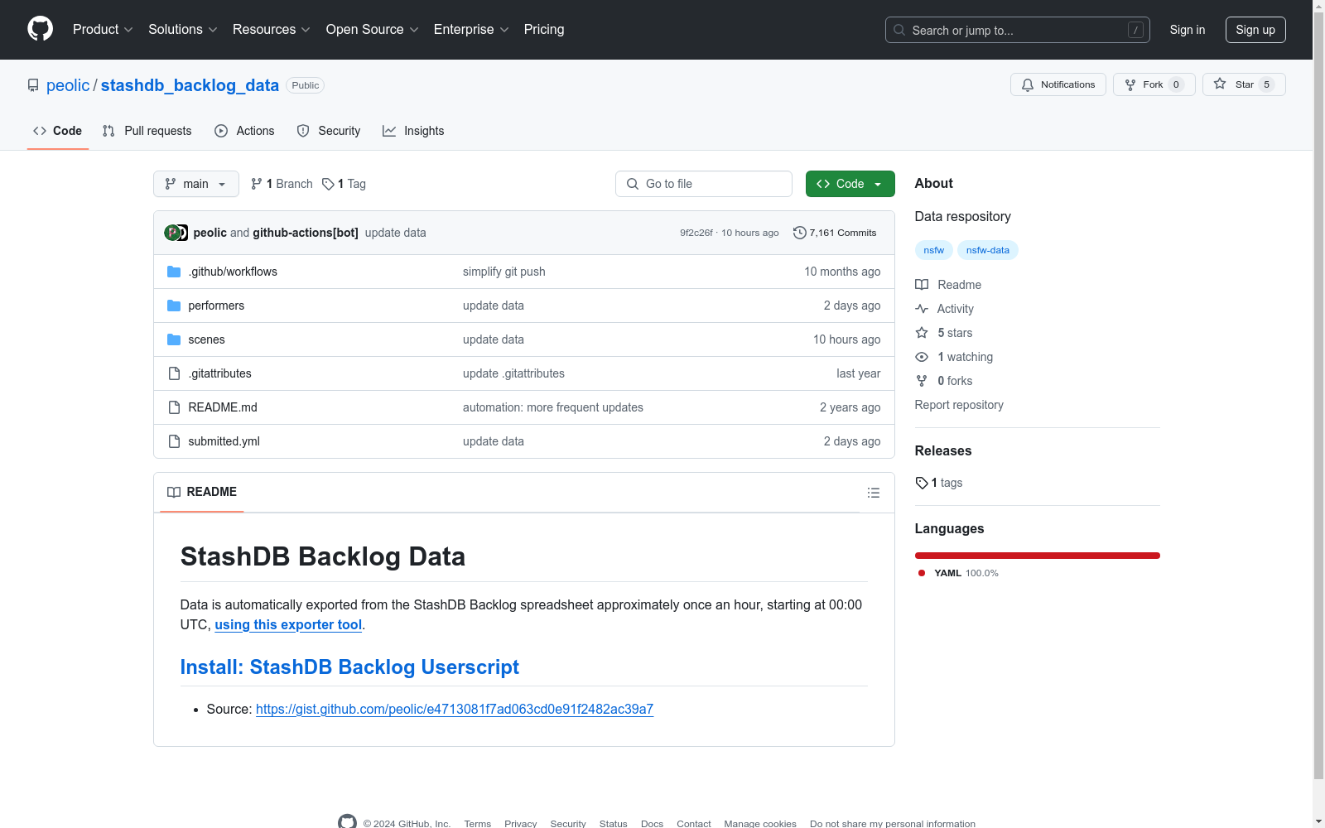This screenshot has width=1325, height=828.
Task: Fork the repository
Action: click(1154, 84)
